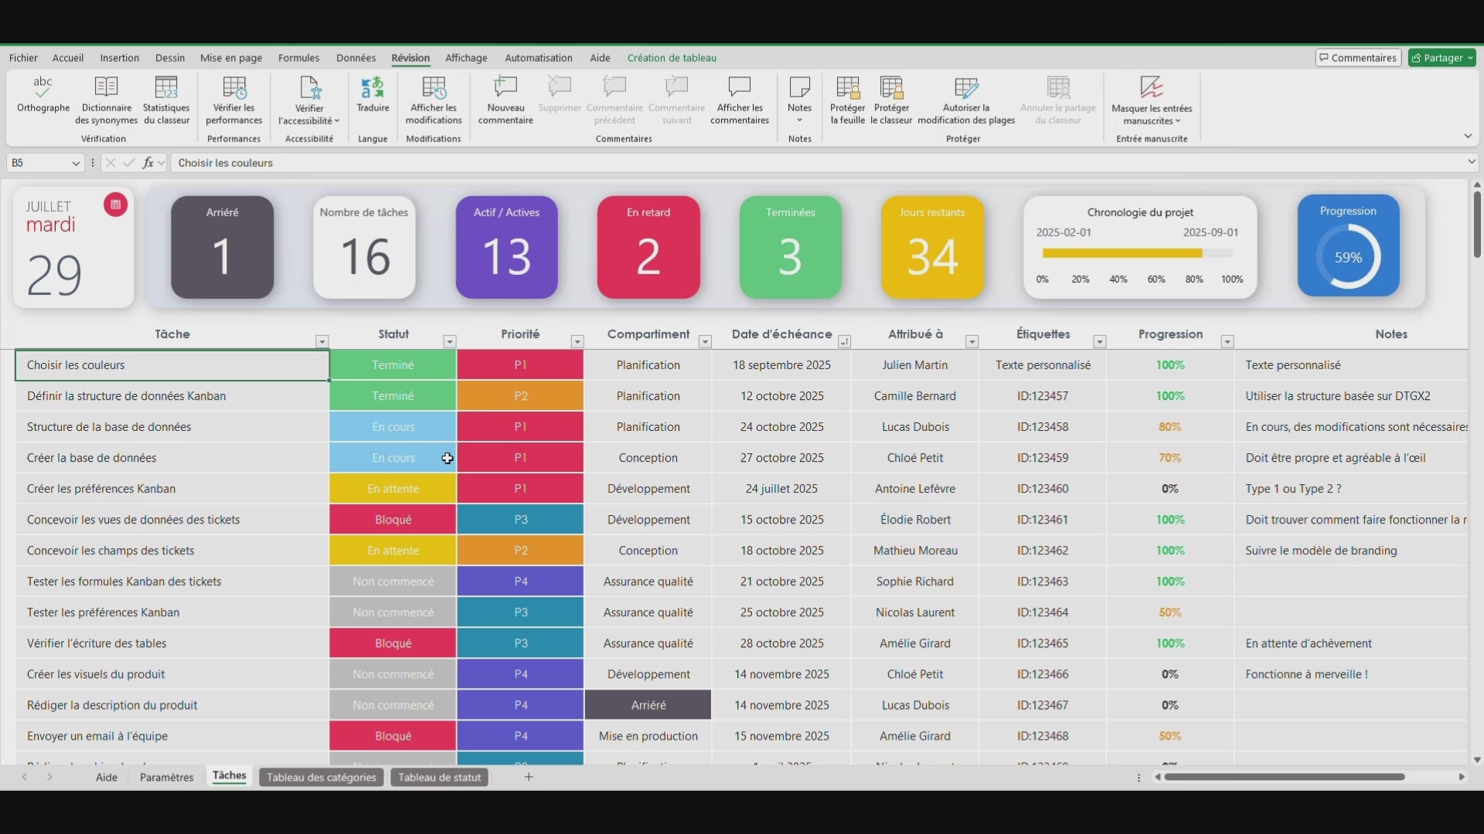Expand the Name Box dropdown arrow
Viewport: 1484px width, 834px height.
(76, 163)
